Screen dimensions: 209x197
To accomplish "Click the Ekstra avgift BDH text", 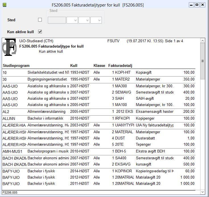I will pos(150,151).
